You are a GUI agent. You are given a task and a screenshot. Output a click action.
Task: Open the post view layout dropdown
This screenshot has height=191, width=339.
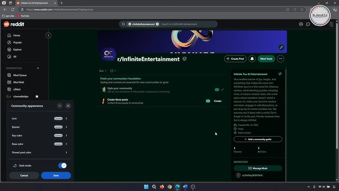(x=113, y=71)
